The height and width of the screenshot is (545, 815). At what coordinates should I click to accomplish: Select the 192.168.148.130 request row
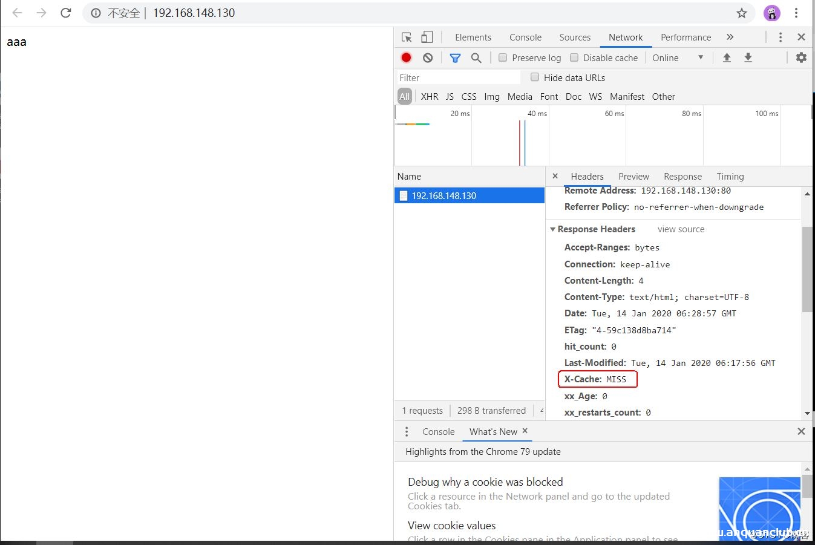[469, 195]
